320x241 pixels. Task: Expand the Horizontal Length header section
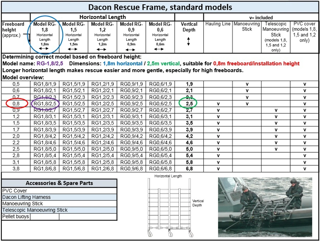click(102, 16)
